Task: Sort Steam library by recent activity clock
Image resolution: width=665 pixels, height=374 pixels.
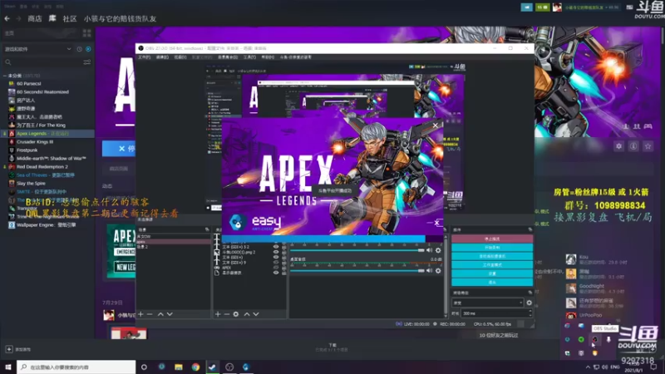Action: click(x=79, y=49)
